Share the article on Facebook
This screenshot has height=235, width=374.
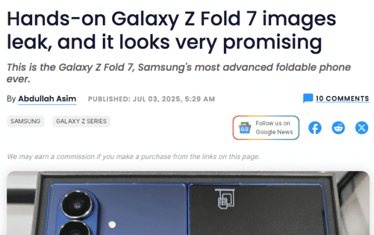[315, 128]
